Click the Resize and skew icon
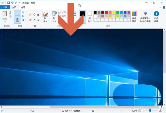 click(23, 16)
